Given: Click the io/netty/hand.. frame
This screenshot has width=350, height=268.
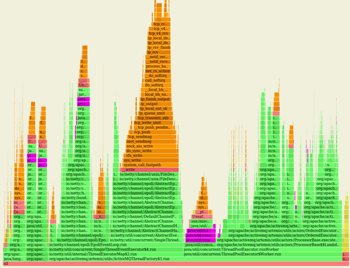Looking at the screenshot, I should [75, 198].
